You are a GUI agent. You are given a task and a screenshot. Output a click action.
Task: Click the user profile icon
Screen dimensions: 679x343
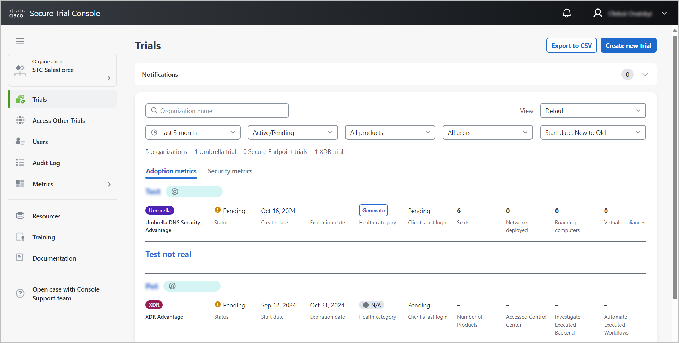click(598, 13)
